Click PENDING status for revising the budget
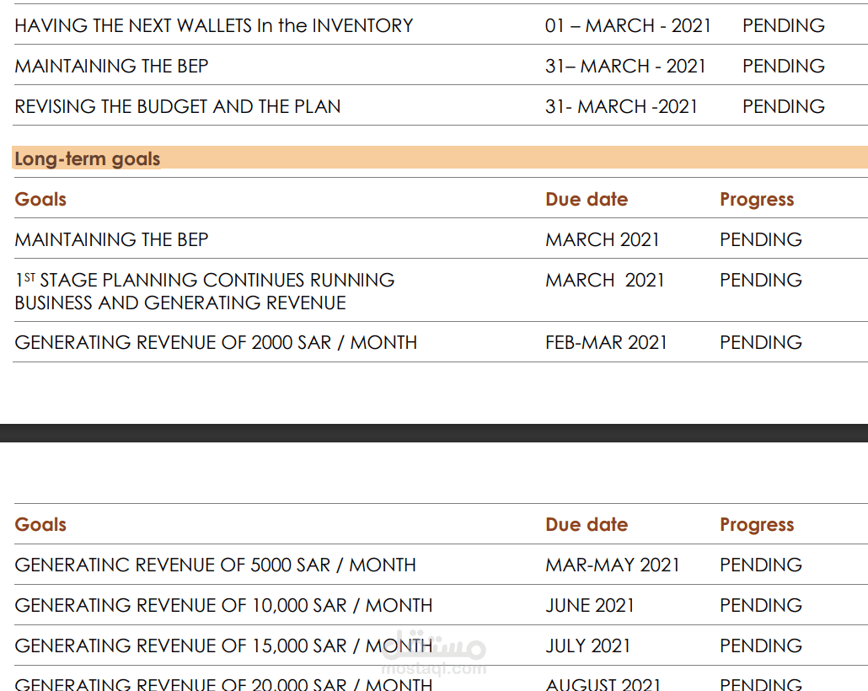 (783, 106)
